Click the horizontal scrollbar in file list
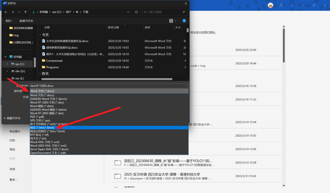Viewport: 330px width, 193px height. point(107,79)
